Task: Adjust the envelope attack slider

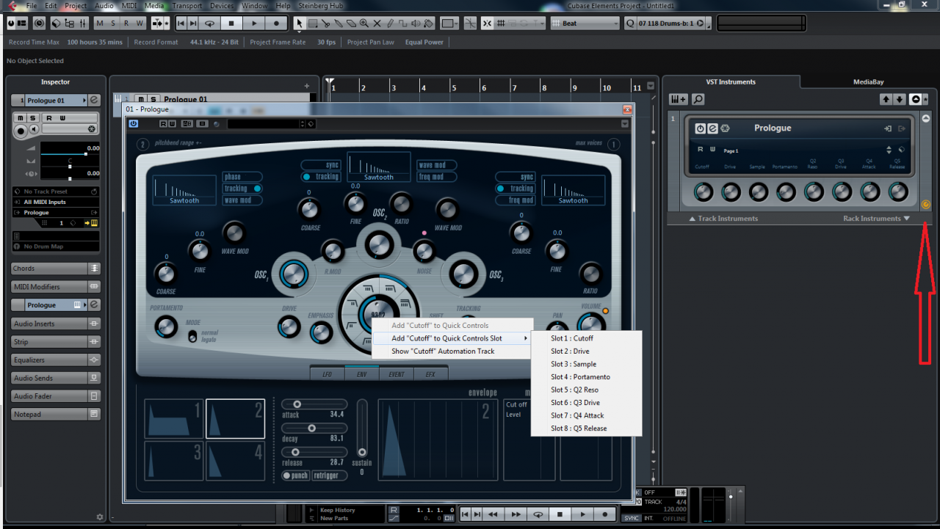Action: coord(313,404)
